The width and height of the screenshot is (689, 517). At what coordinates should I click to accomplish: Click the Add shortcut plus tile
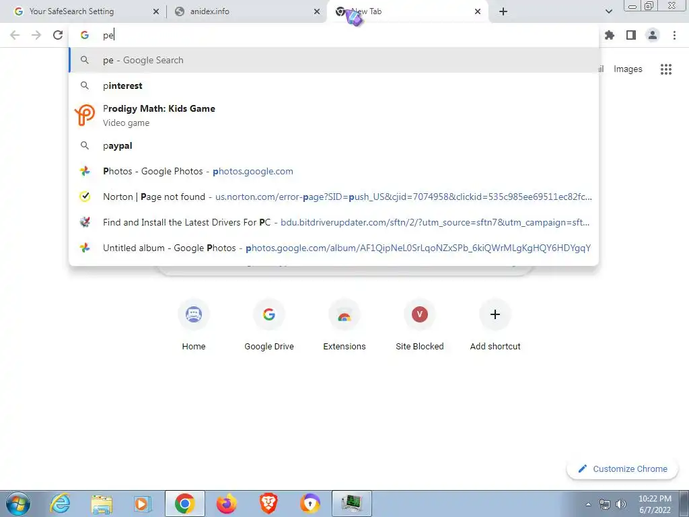pos(495,325)
